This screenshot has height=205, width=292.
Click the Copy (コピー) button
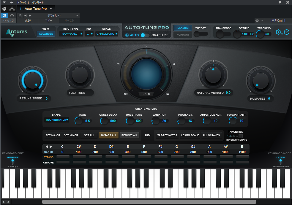click(48, 21)
